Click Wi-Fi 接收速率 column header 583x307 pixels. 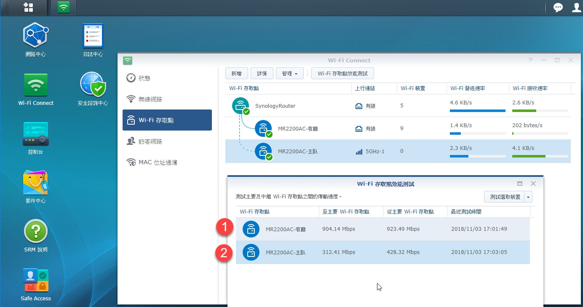click(x=540, y=88)
